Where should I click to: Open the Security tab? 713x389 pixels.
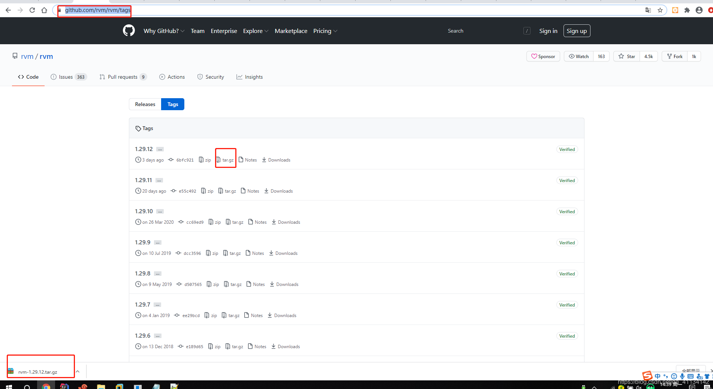coord(211,77)
